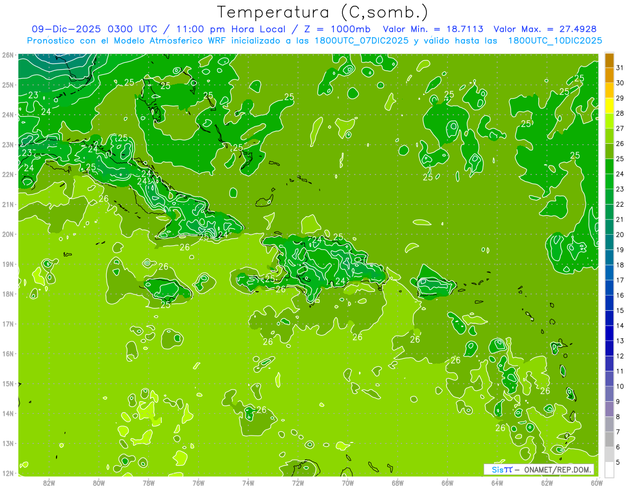
Task: Click latitude axis label "16N"
Action: pyautogui.click(x=7, y=354)
